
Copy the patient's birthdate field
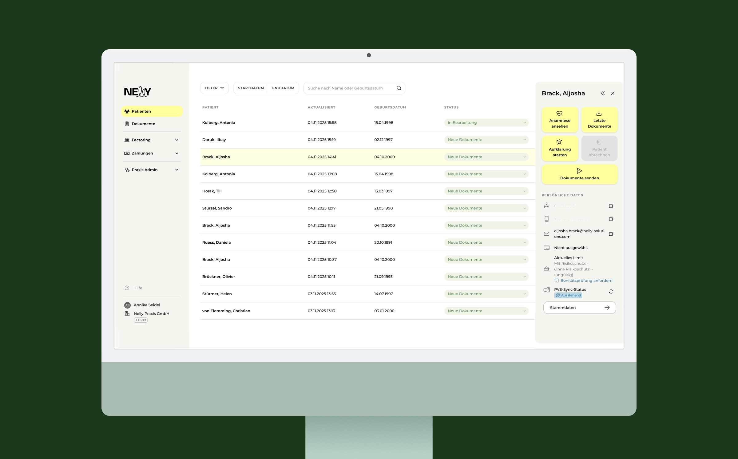[611, 206]
